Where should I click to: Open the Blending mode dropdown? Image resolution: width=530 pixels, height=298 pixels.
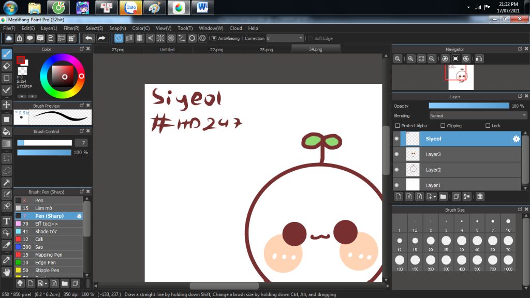(478, 115)
